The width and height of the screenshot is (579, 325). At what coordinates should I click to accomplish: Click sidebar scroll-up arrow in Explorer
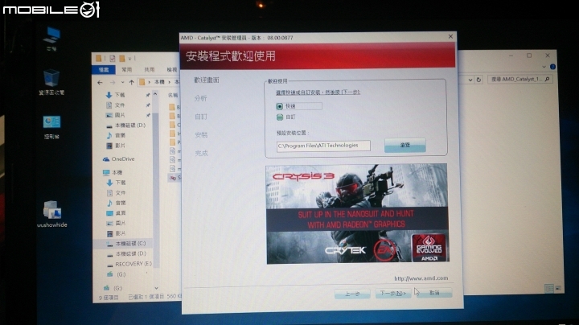click(x=155, y=95)
